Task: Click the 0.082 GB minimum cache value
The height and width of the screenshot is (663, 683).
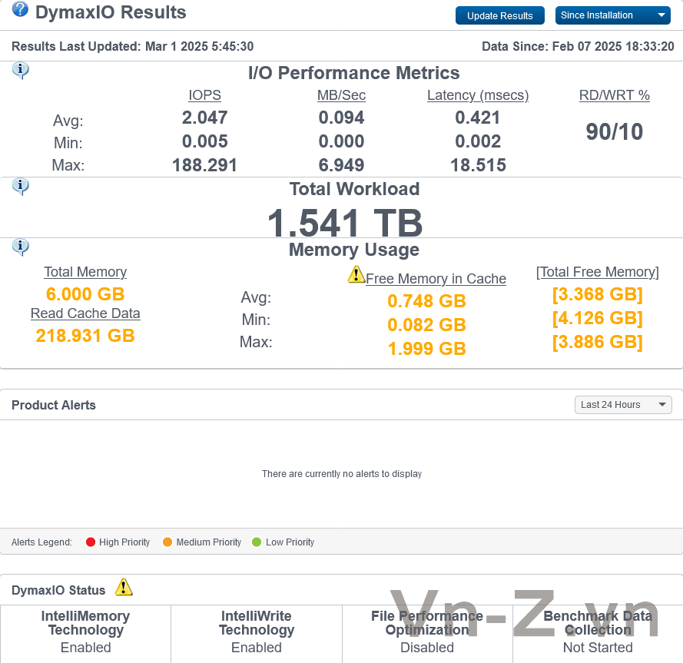Action: 427,325
